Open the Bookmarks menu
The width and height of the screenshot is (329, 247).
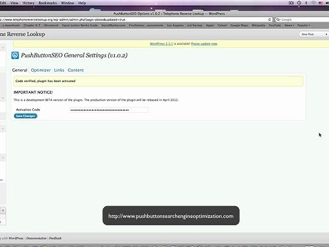[48, 3]
